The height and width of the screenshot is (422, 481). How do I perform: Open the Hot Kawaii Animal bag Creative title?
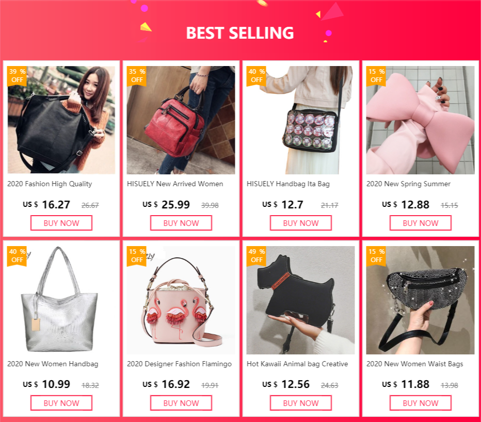point(297,364)
